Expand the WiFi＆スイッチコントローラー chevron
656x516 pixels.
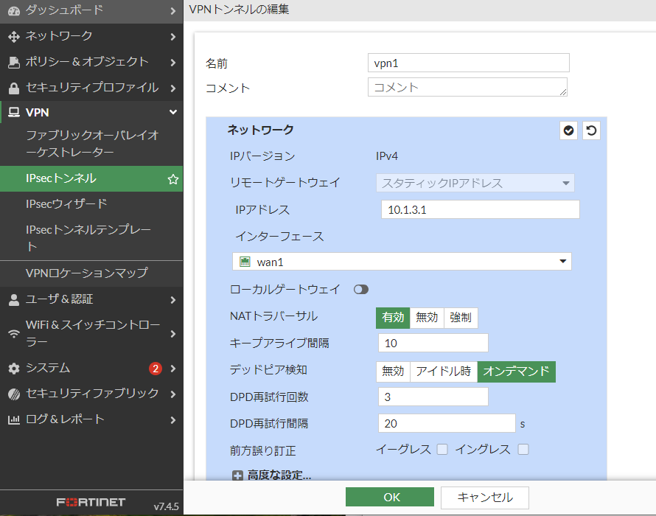[x=172, y=333]
